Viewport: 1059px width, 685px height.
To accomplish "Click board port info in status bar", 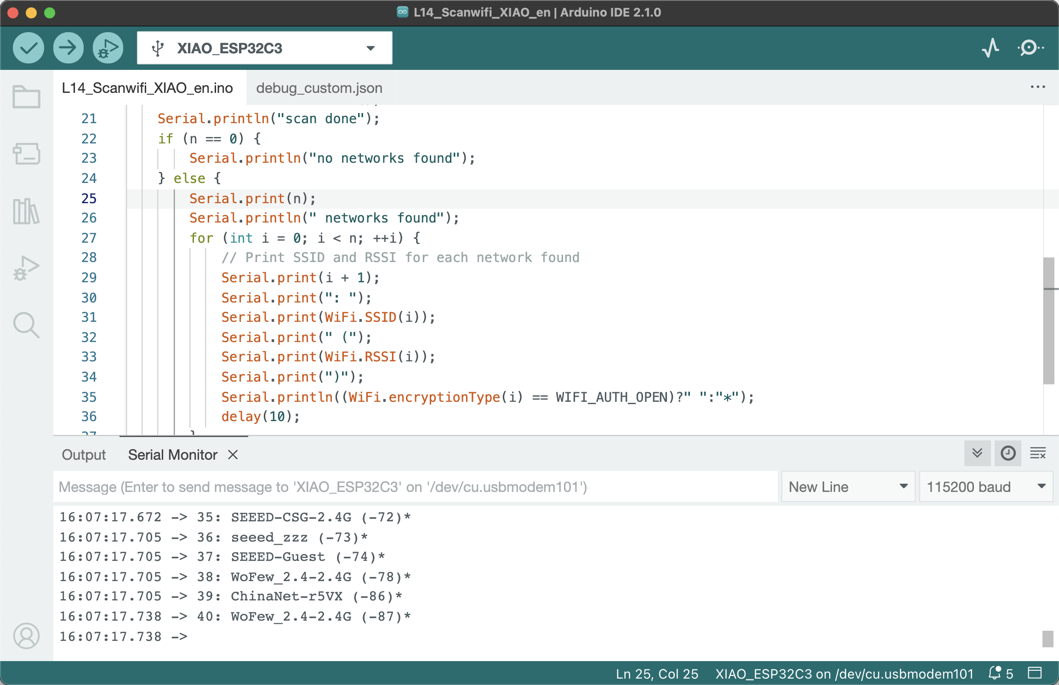I will point(844,674).
